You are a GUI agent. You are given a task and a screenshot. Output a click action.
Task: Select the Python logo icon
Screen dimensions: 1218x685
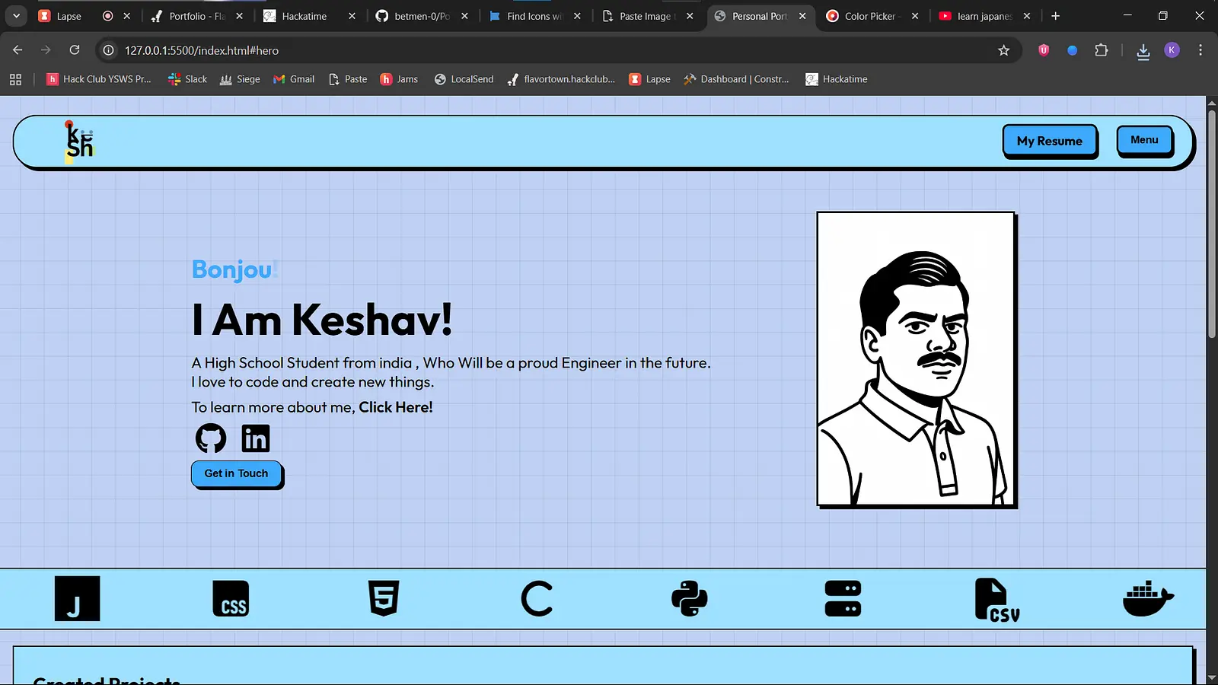click(690, 598)
